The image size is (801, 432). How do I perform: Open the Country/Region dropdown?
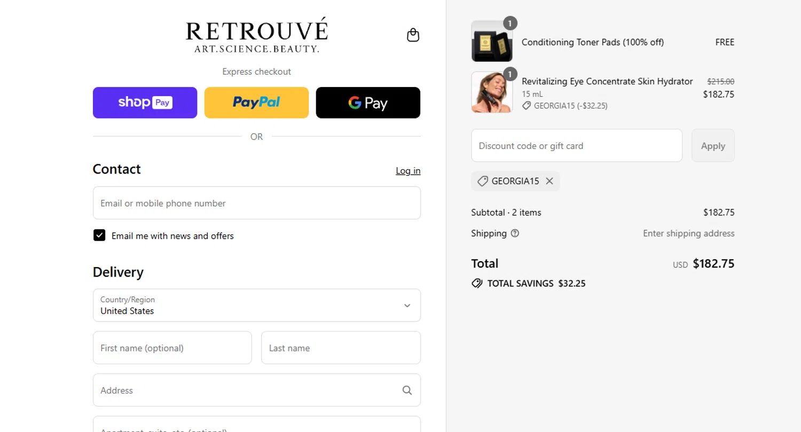coord(257,305)
